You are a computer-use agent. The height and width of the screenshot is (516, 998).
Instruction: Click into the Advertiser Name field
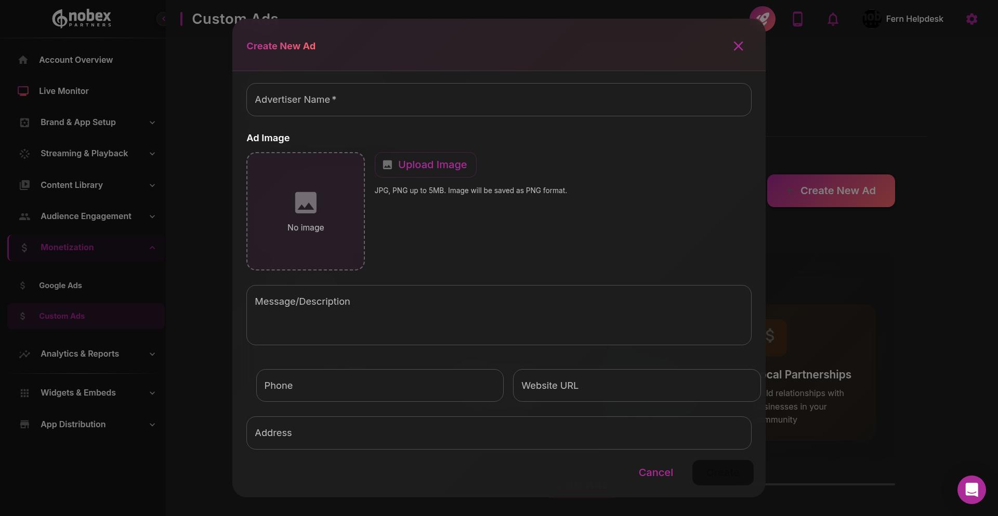[498, 100]
